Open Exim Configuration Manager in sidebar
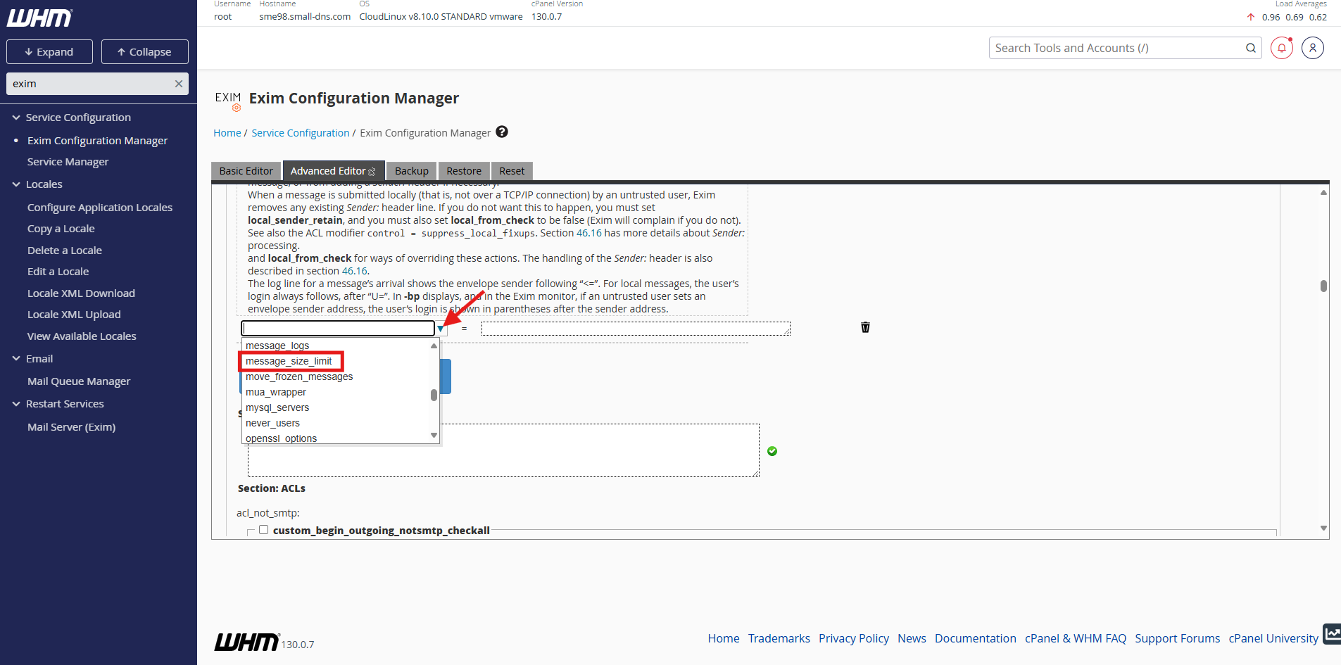Screen dimensions: 1341x665 pos(97,141)
